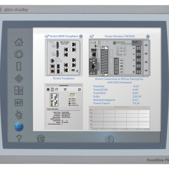Select the Volts value 230.39
169x169 pixels.
[x=137, y=96]
